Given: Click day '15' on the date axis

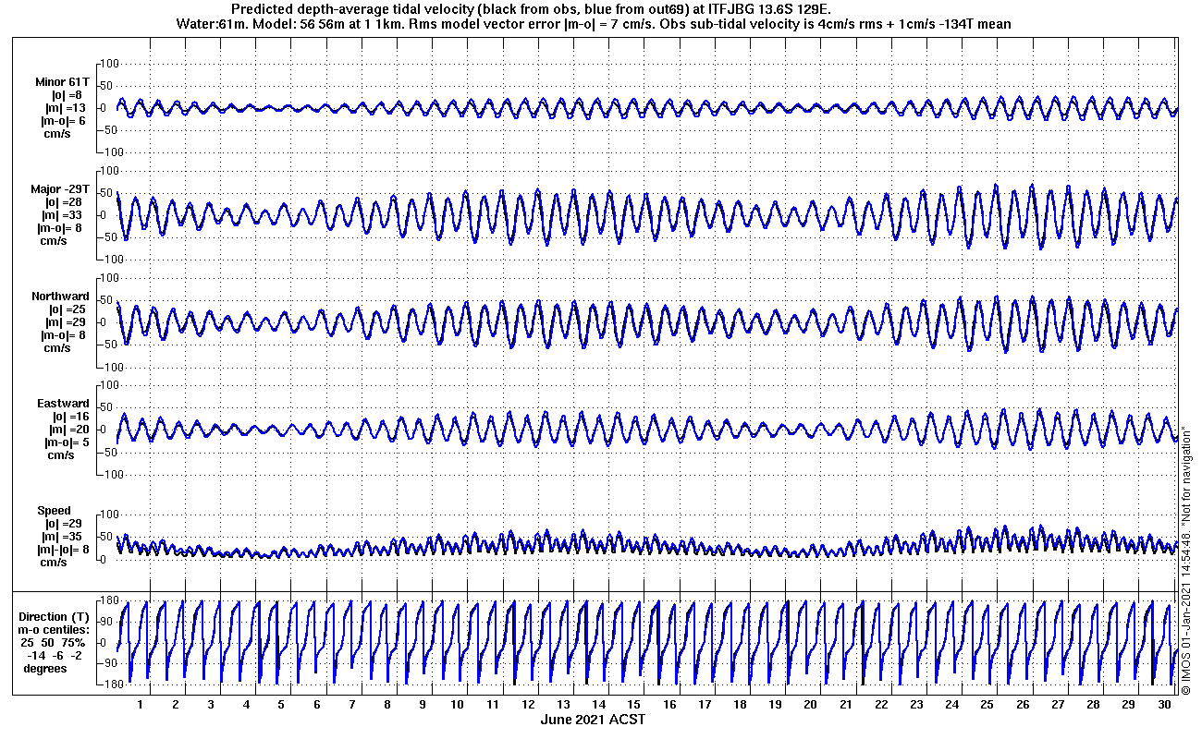Looking at the screenshot, I should point(634,705).
